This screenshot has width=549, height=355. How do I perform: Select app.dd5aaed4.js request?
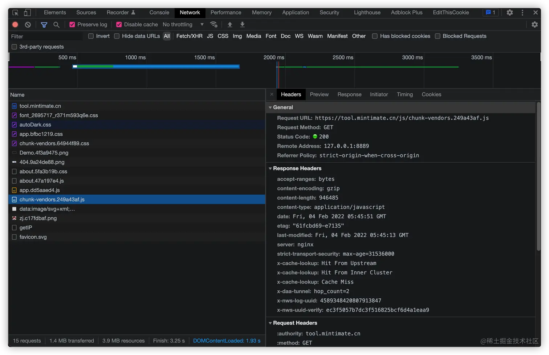137,190
